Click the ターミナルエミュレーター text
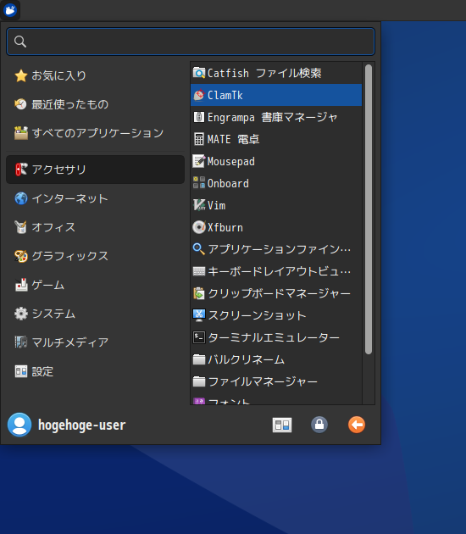The image size is (466, 534). [274, 337]
